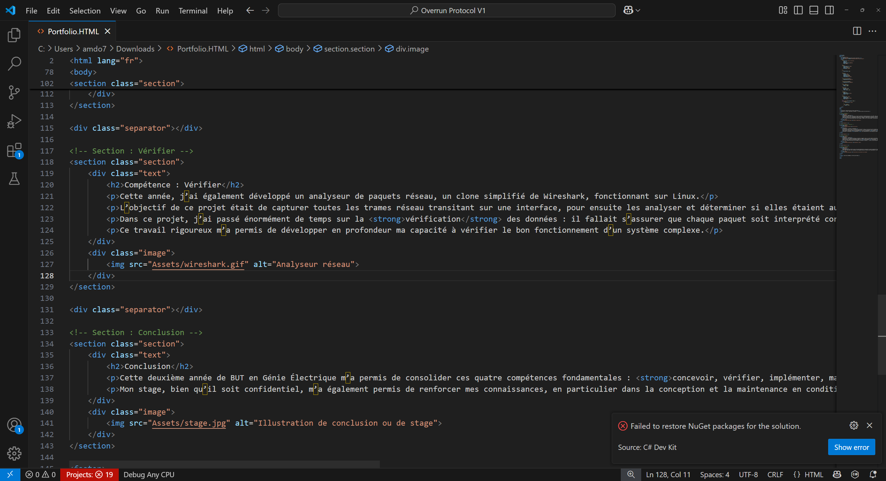Open the Edit menu
This screenshot has height=481, width=886.
pyautogui.click(x=53, y=11)
